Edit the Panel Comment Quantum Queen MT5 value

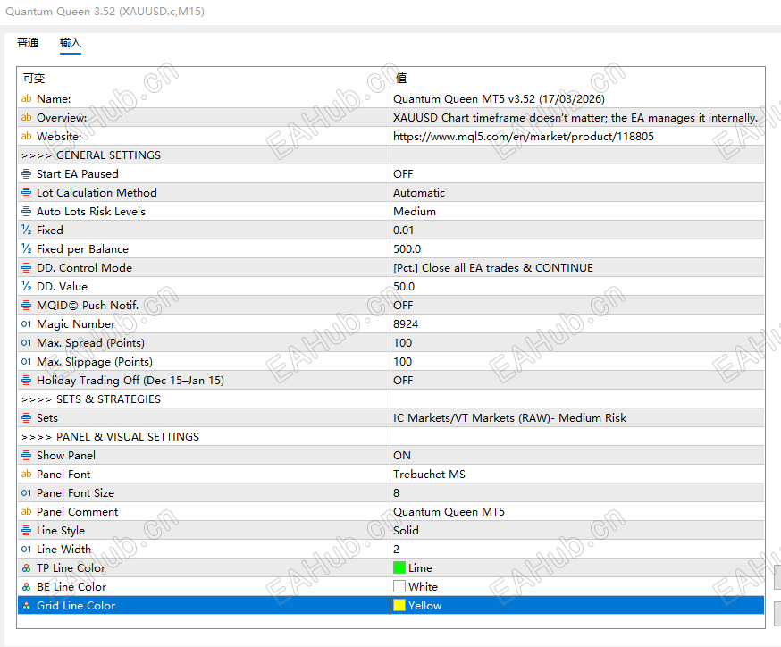pyautogui.click(x=577, y=511)
